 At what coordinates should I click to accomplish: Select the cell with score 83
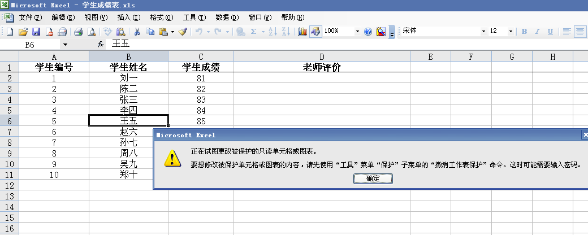201,99
